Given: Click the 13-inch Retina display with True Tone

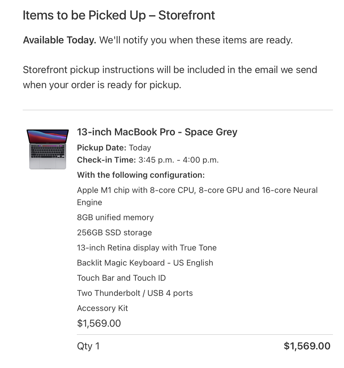Looking at the screenshot, I should coord(147,248).
